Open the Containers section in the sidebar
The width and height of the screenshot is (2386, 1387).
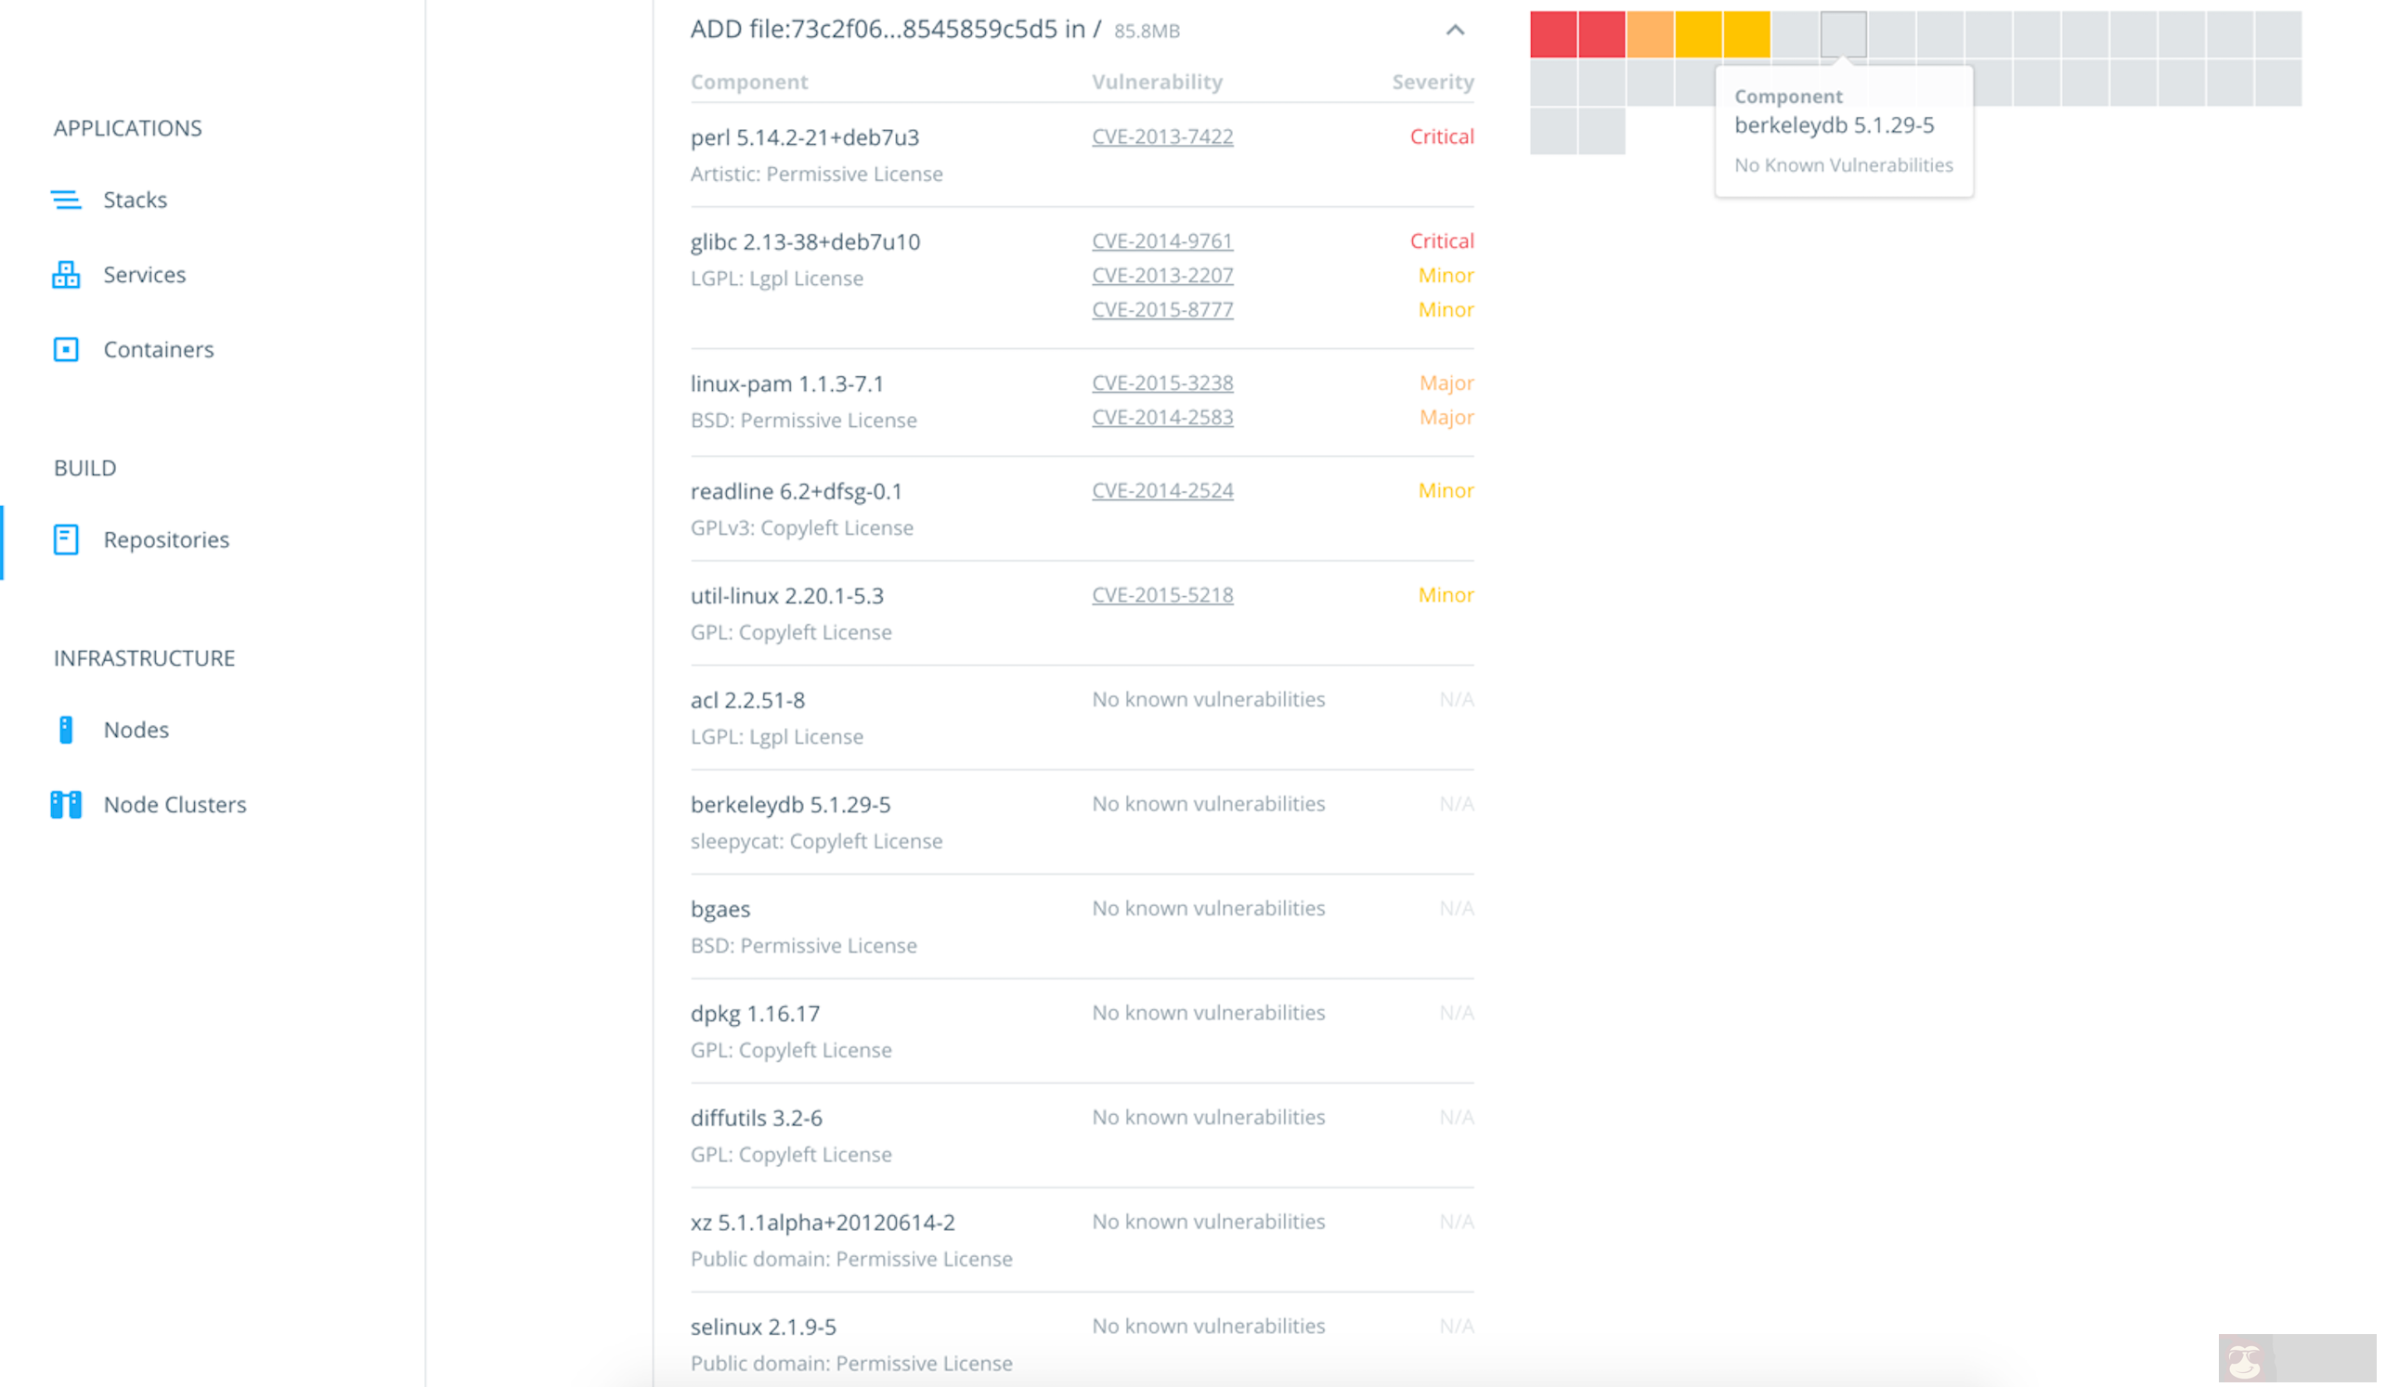(158, 349)
